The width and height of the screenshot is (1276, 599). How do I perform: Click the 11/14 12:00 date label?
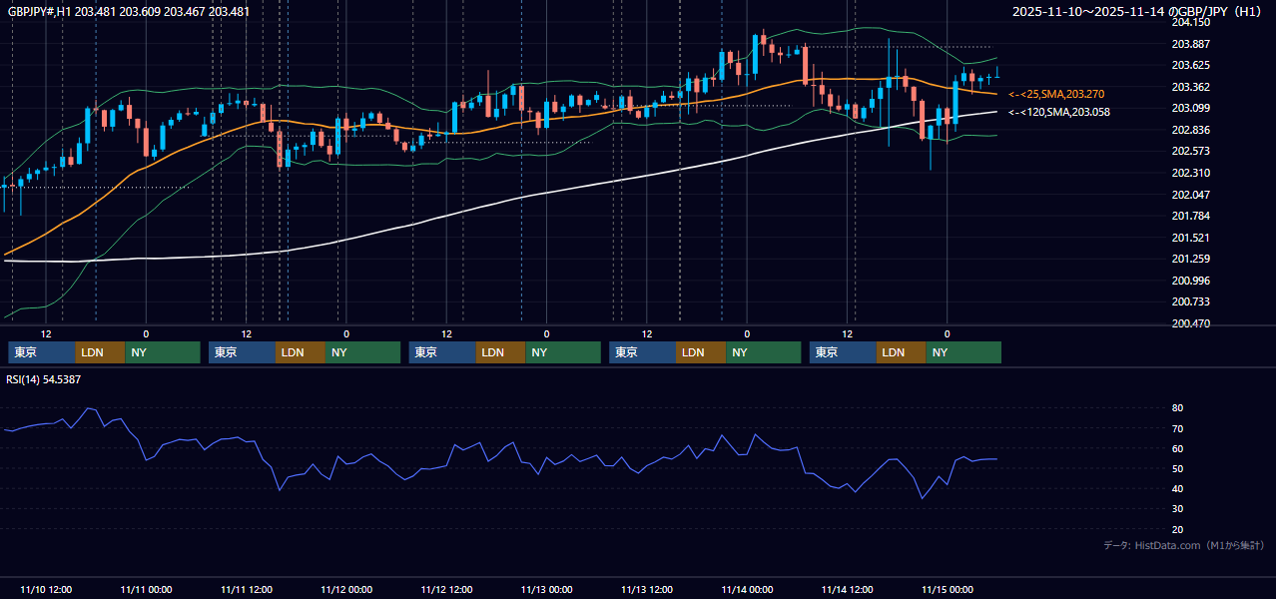pyautogui.click(x=848, y=589)
